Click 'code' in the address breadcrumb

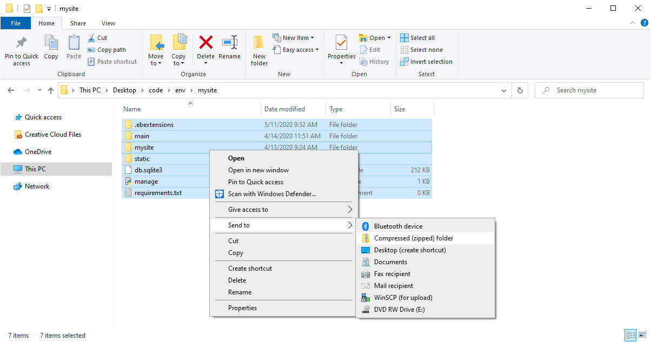(156, 90)
